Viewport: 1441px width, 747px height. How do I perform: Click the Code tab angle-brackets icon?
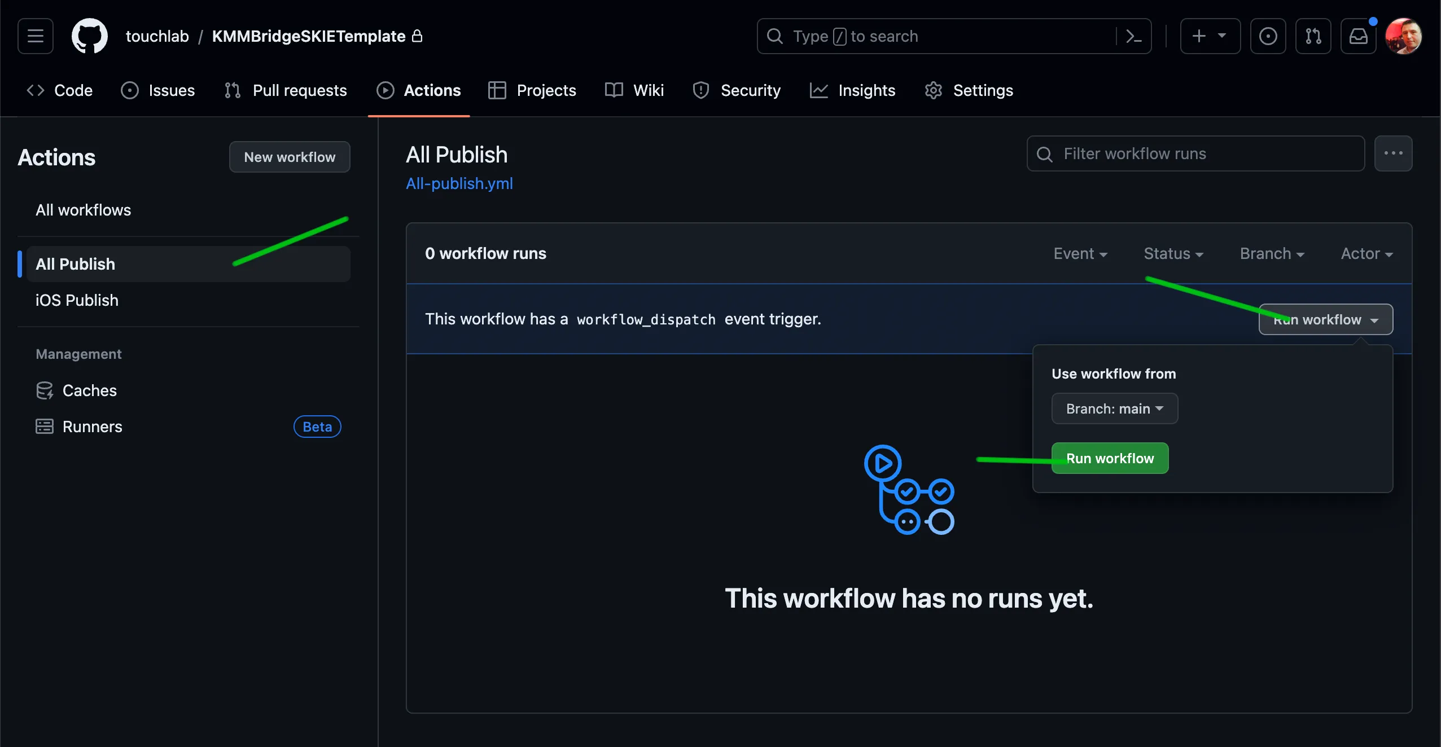[36, 90]
